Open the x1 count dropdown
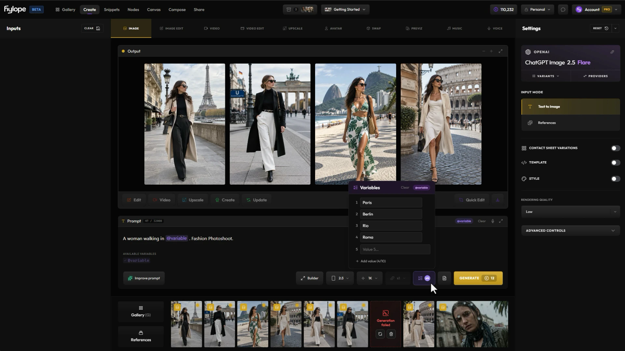The height and width of the screenshot is (351, 625). 398,278
